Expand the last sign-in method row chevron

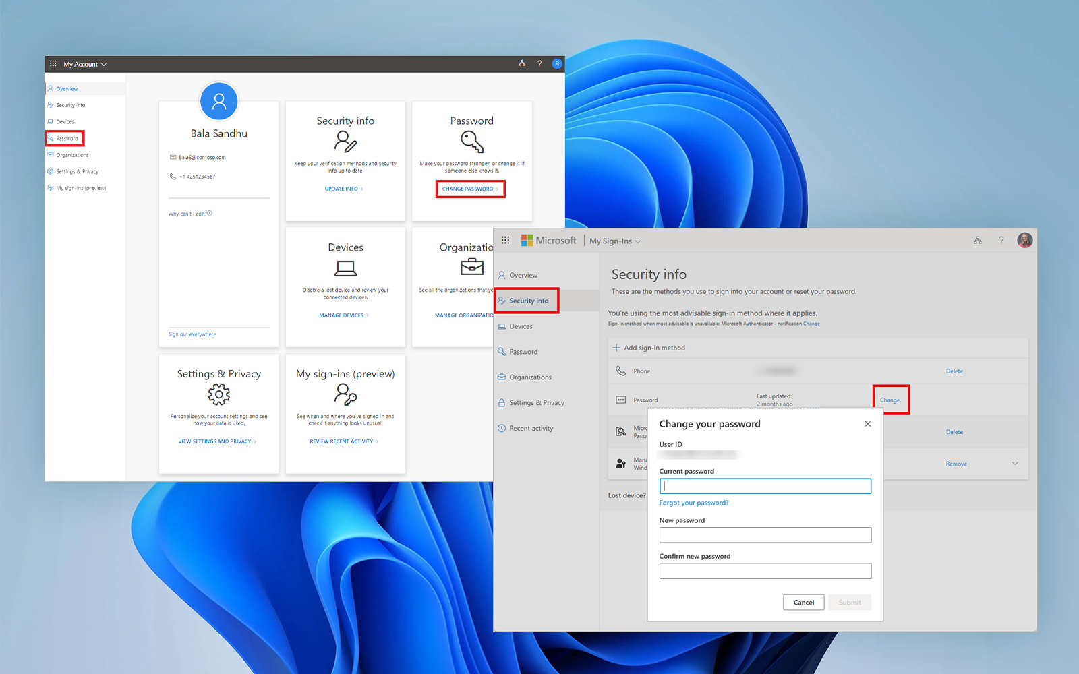1015,464
